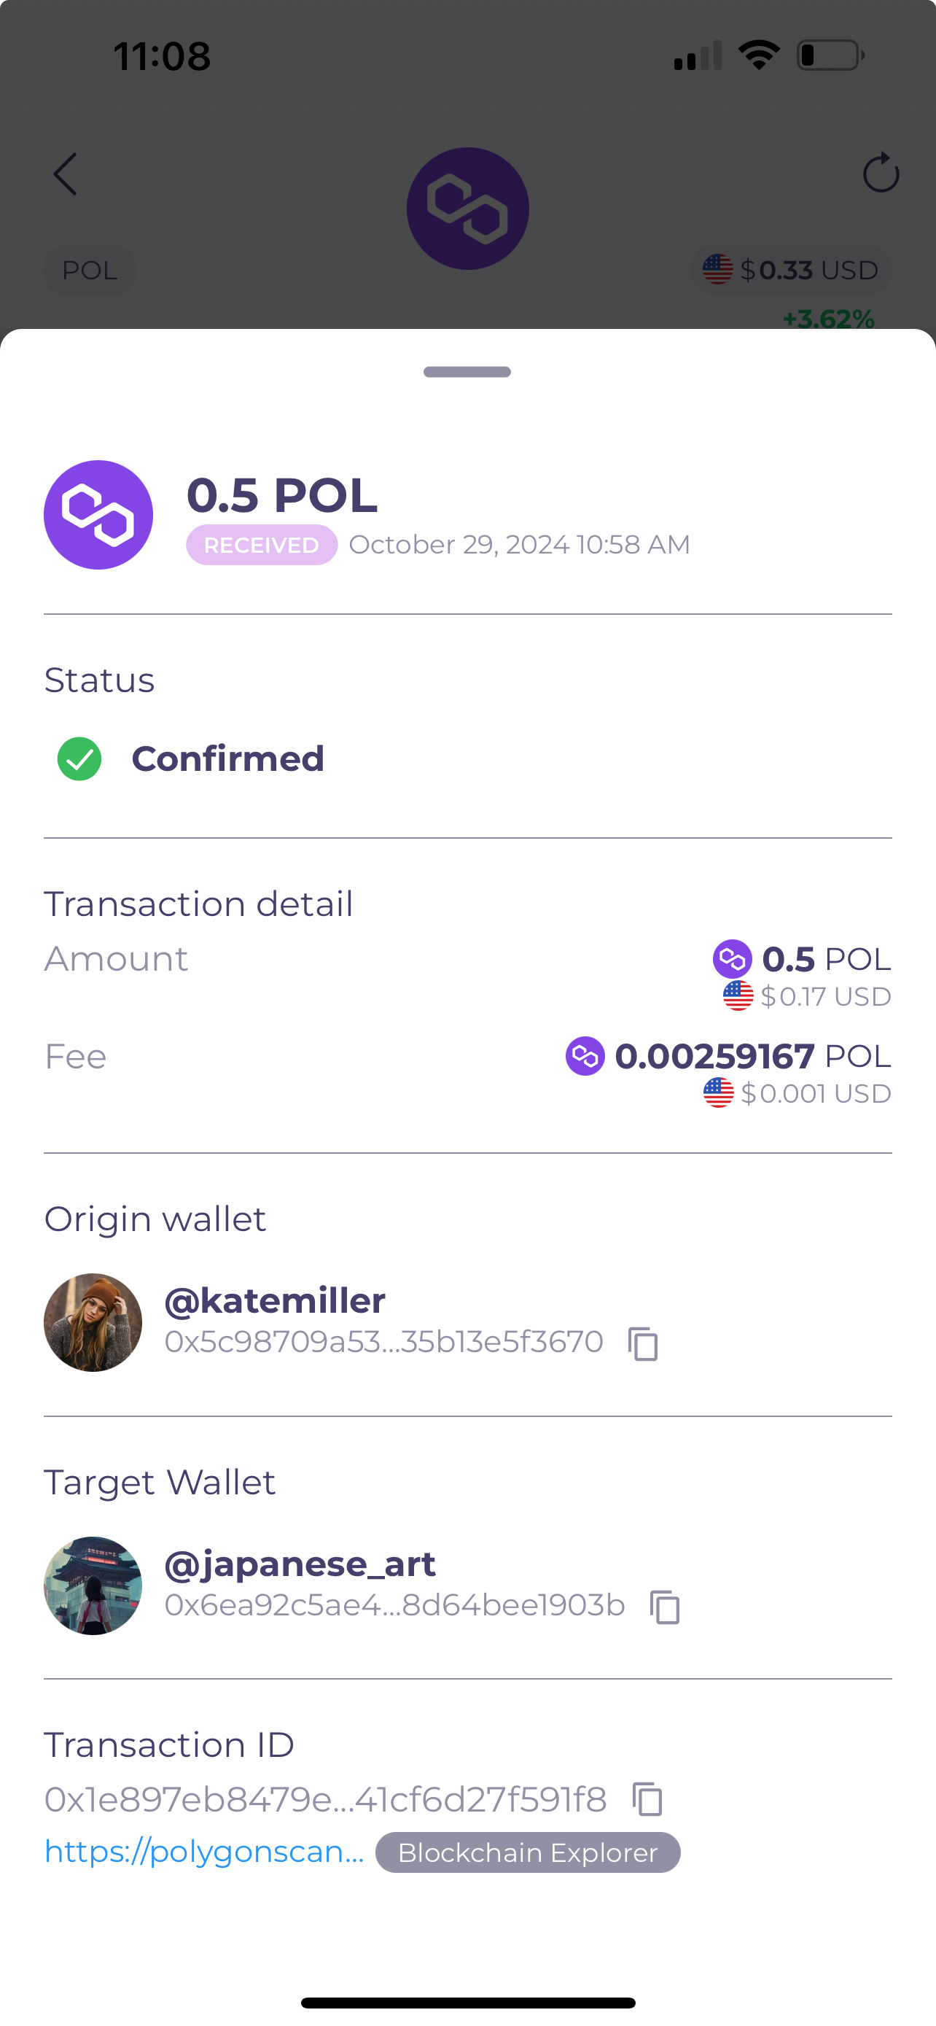The width and height of the screenshot is (936, 2026).
Task: Tap the drag handle on the sheet
Action: pos(467,372)
